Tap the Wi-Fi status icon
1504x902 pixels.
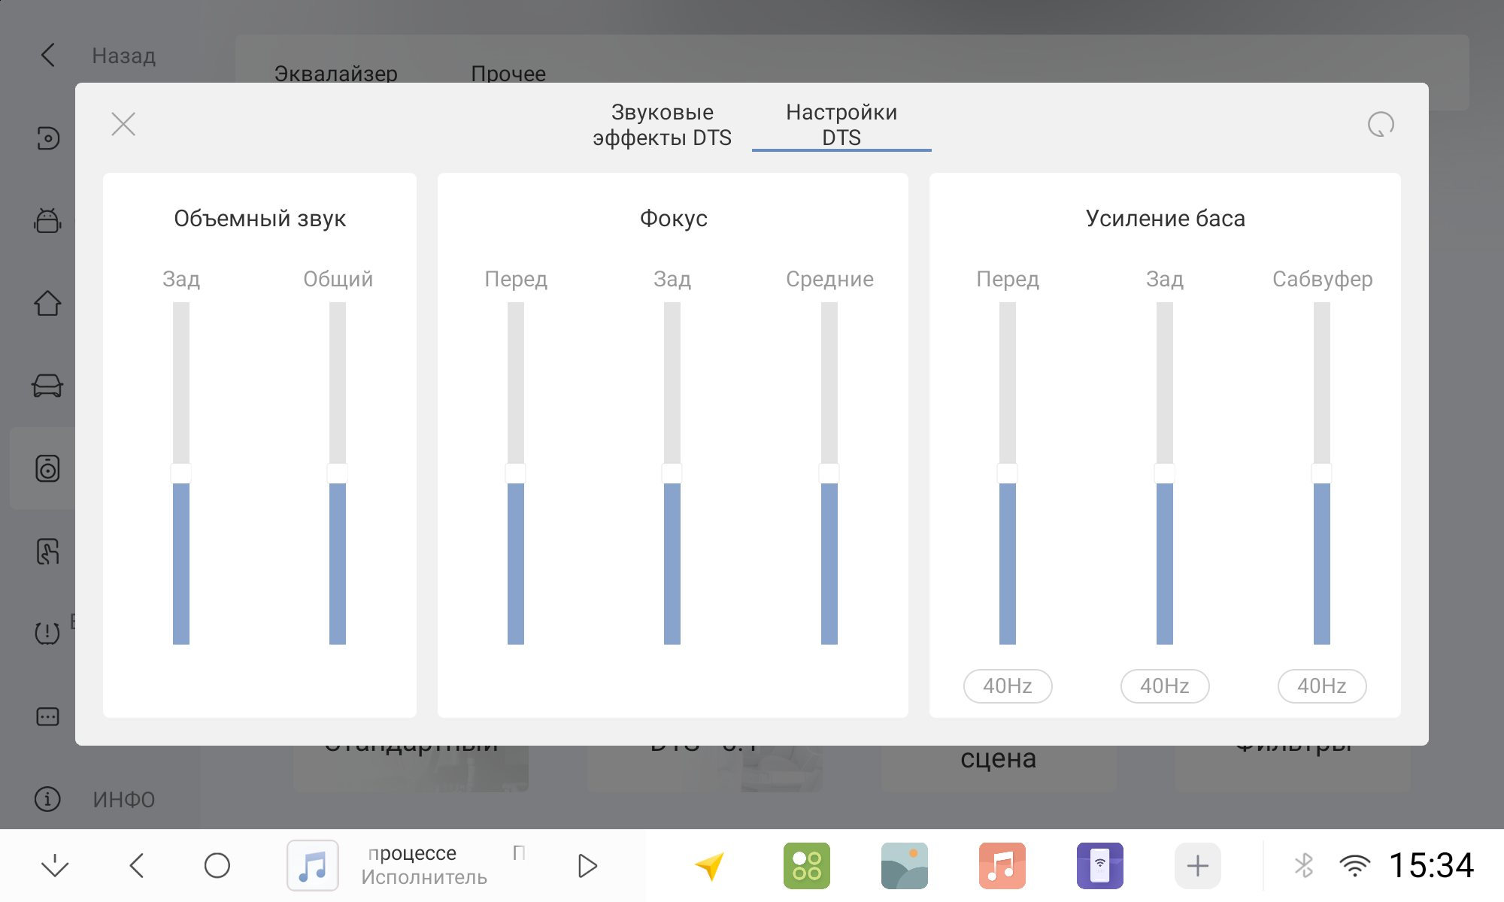[1355, 866]
